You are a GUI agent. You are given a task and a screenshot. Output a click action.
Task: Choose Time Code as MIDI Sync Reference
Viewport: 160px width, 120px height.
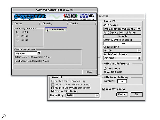coord(105,69)
